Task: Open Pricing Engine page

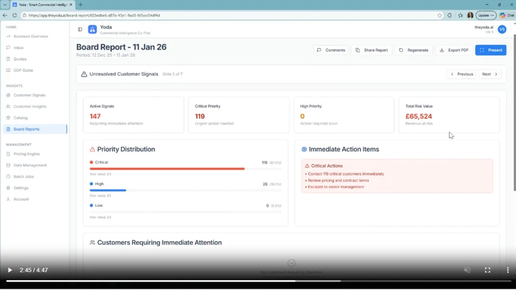Action: point(26,154)
